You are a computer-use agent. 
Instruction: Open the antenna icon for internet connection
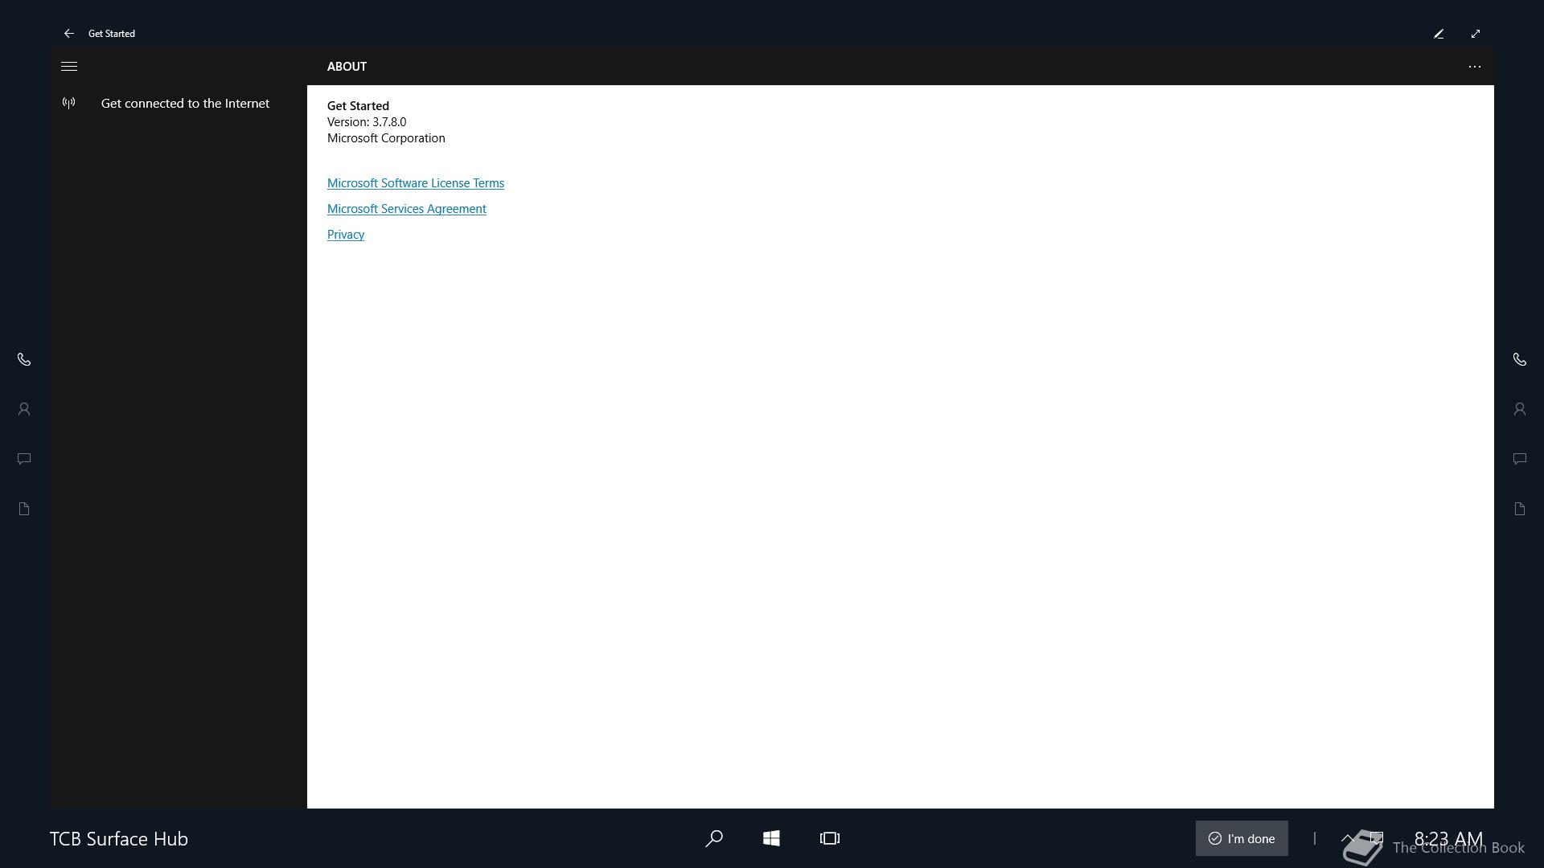[x=69, y=103]
